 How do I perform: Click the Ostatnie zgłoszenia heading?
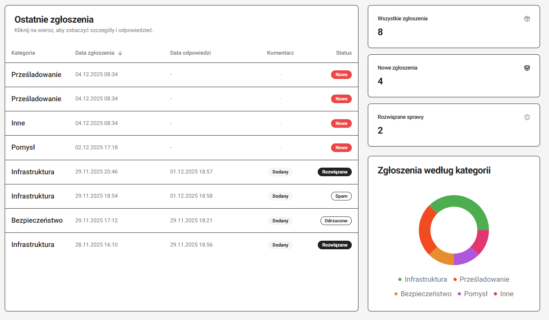(54, 20)
